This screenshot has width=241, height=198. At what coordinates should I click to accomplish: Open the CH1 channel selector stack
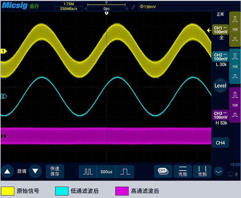pos(163,171)
